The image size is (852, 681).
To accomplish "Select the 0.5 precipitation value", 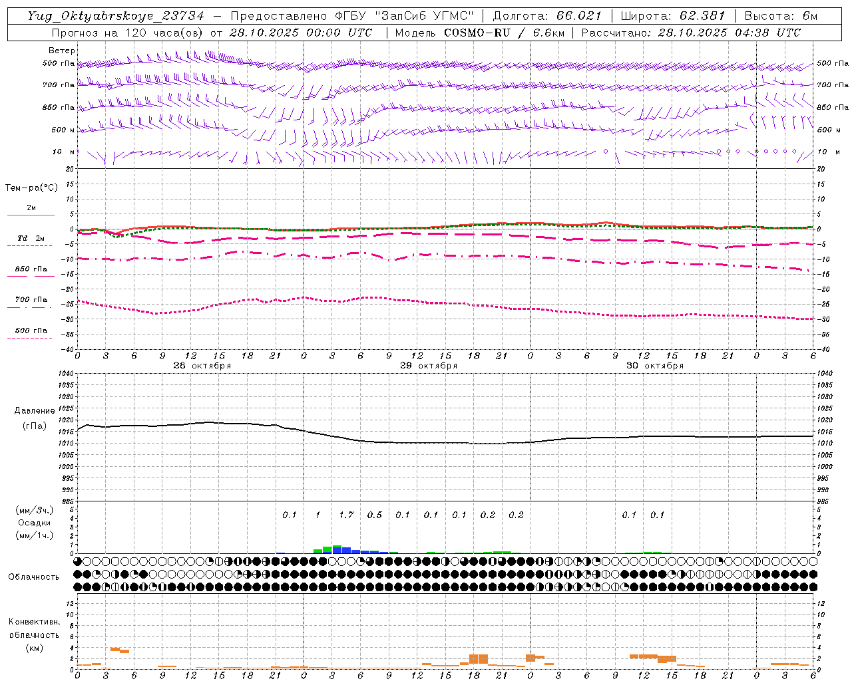I will tap(375, 515).
